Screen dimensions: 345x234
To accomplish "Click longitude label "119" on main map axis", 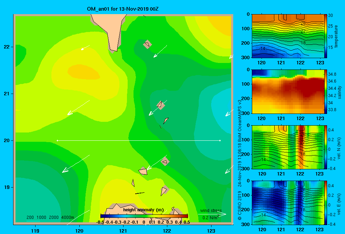I will 35,231.
